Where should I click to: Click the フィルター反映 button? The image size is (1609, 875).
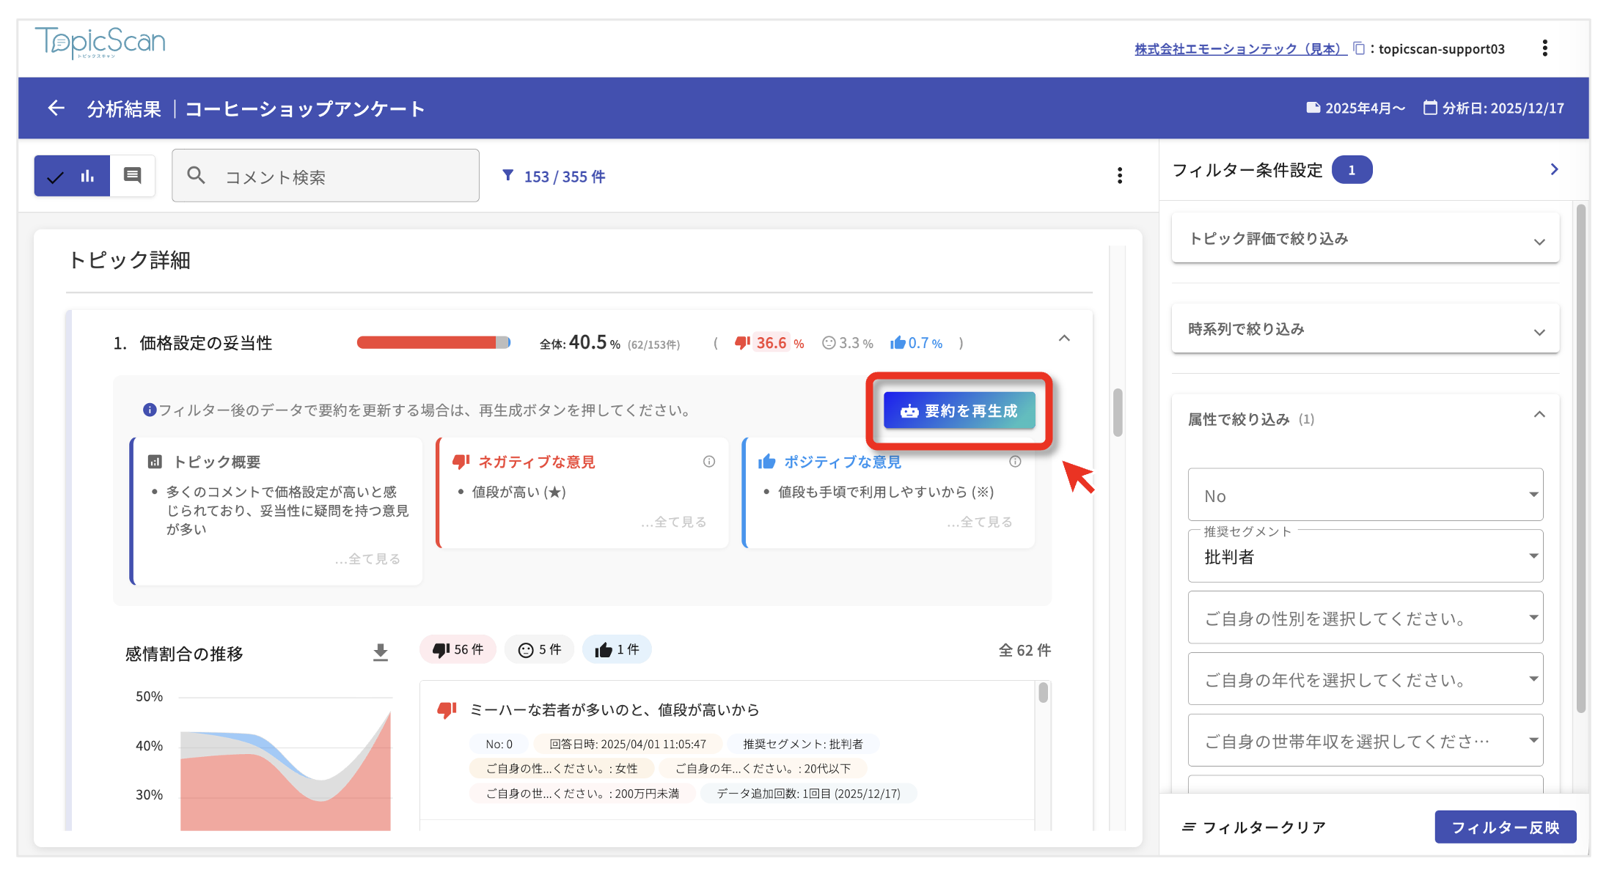[x=1505, y=827]
